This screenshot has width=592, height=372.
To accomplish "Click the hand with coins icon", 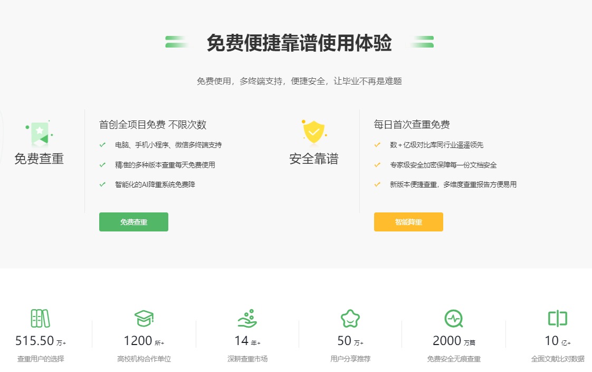I will pos(247,318).
